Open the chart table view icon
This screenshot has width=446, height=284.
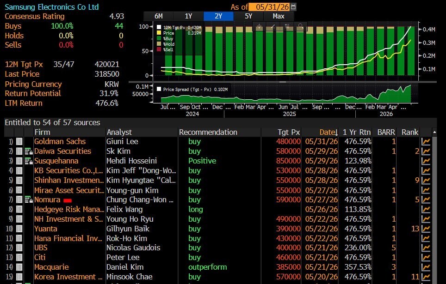pos(287,26)
